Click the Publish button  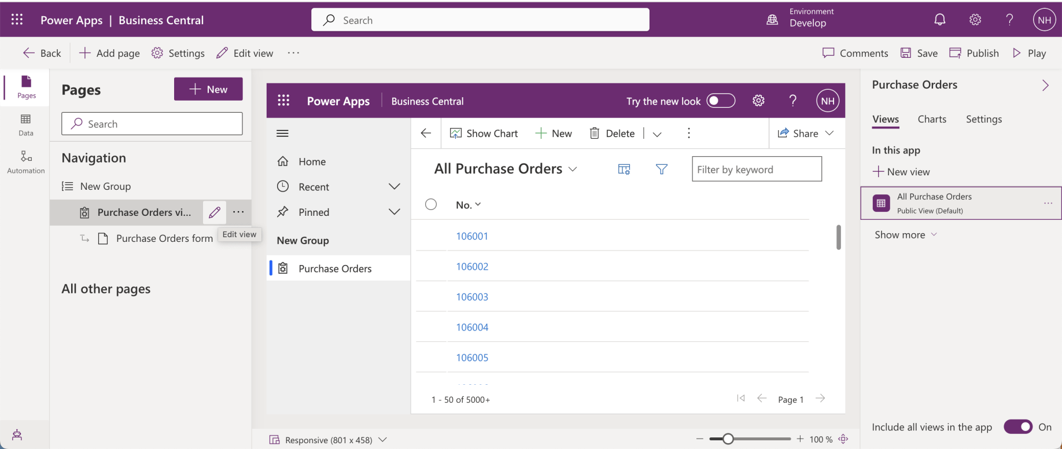[975, 53]
